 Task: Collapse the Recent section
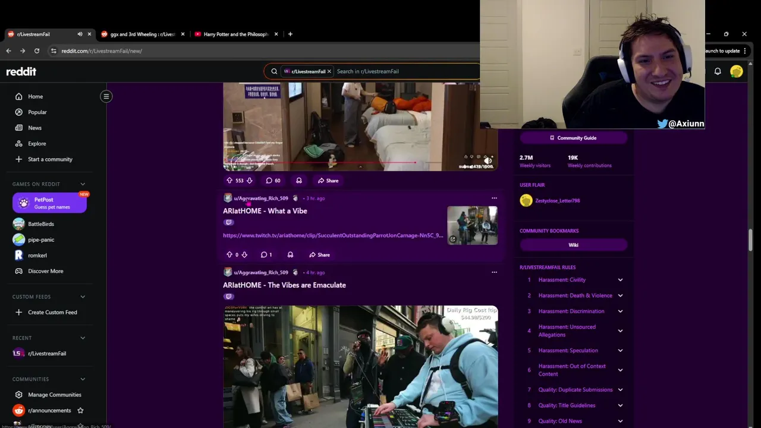point(83,338)
